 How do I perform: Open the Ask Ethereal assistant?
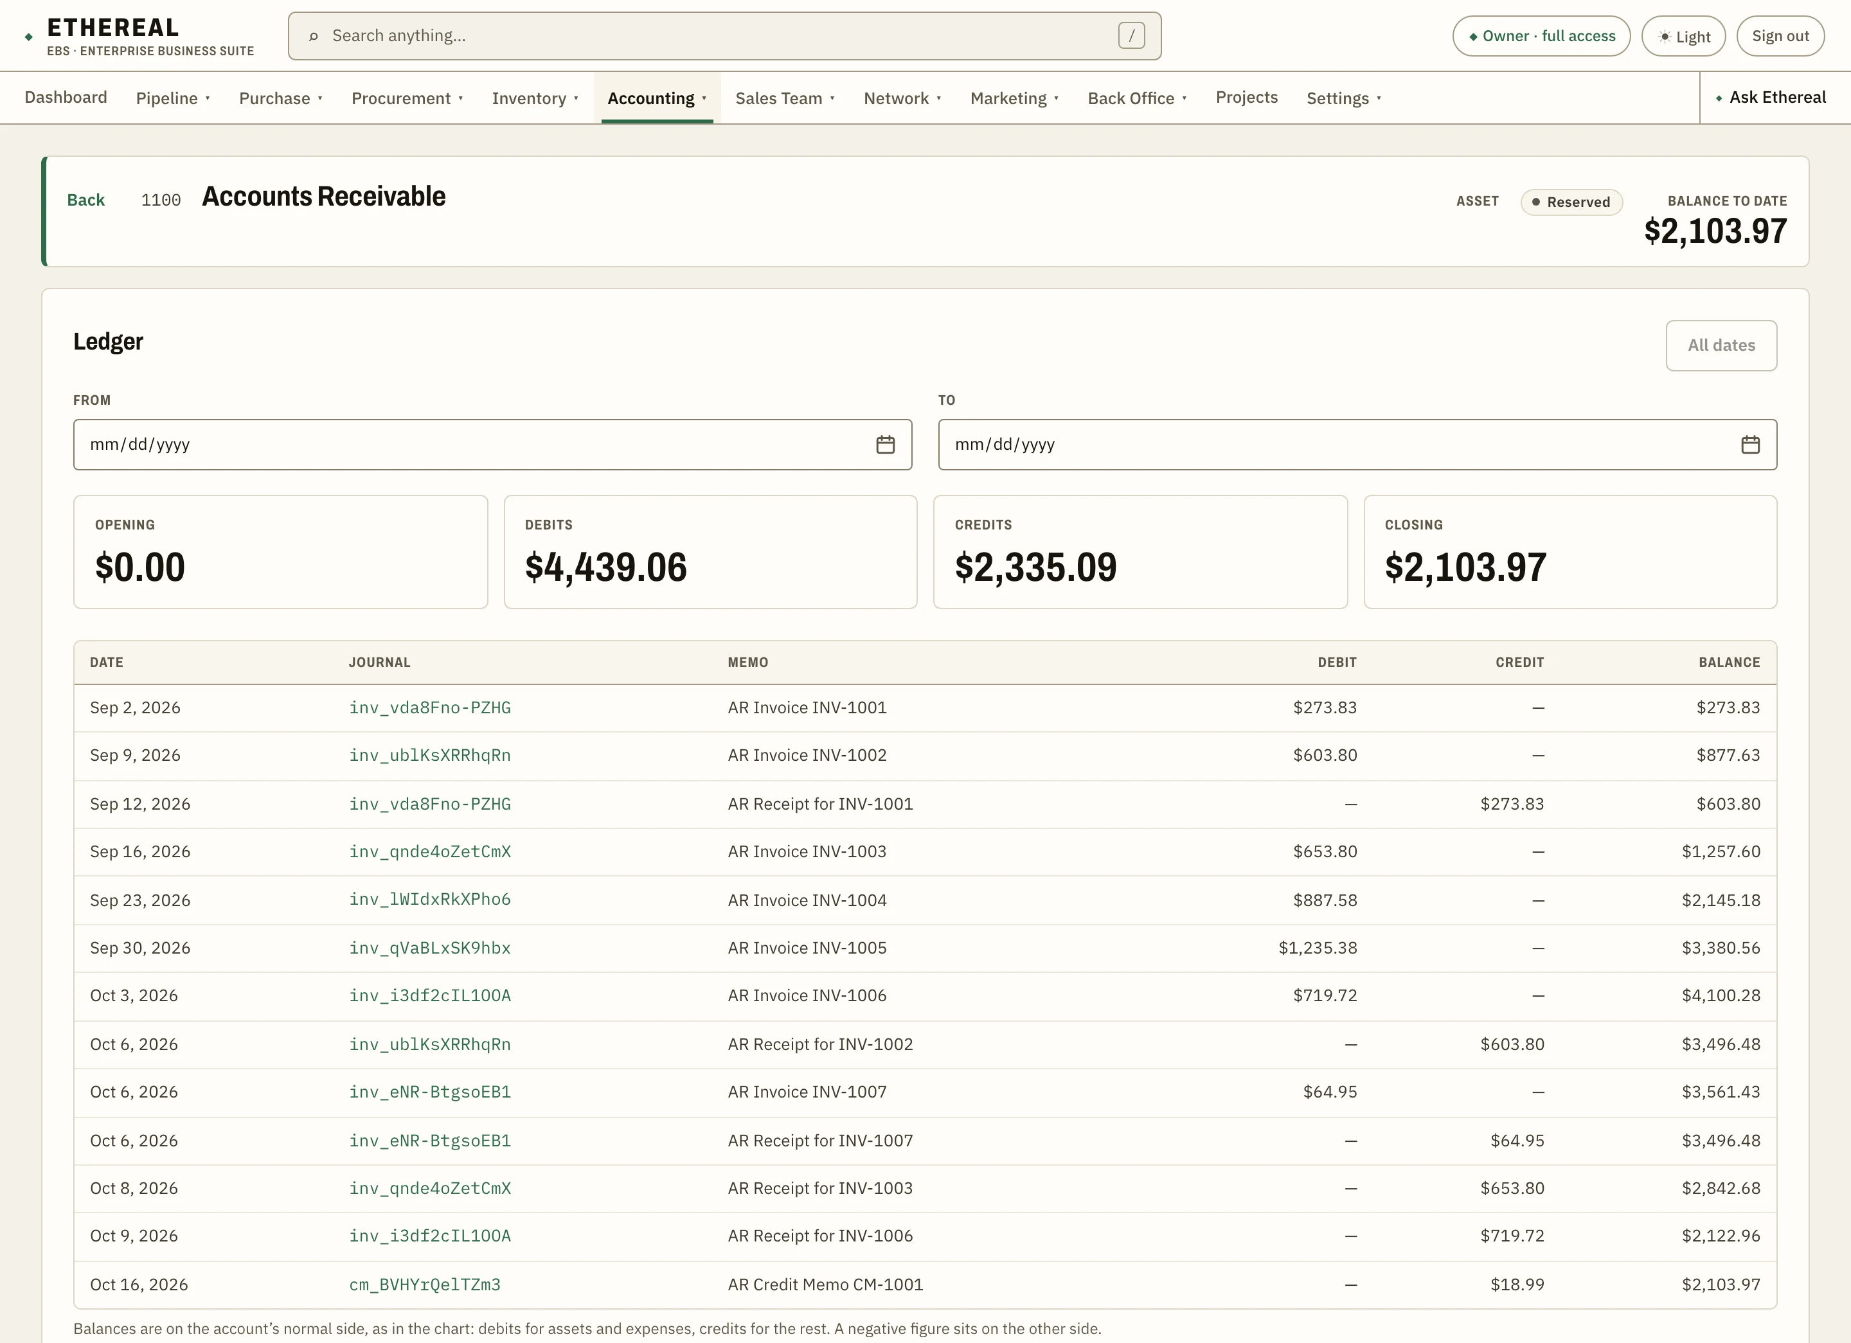(1770, 97)
